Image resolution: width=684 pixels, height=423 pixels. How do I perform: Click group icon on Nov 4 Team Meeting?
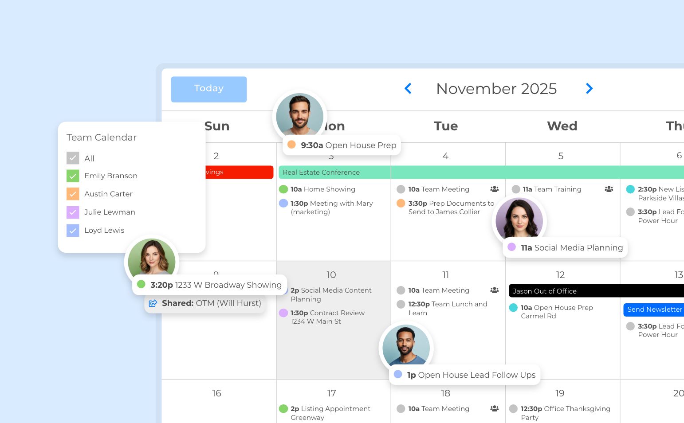click(494, 189)
